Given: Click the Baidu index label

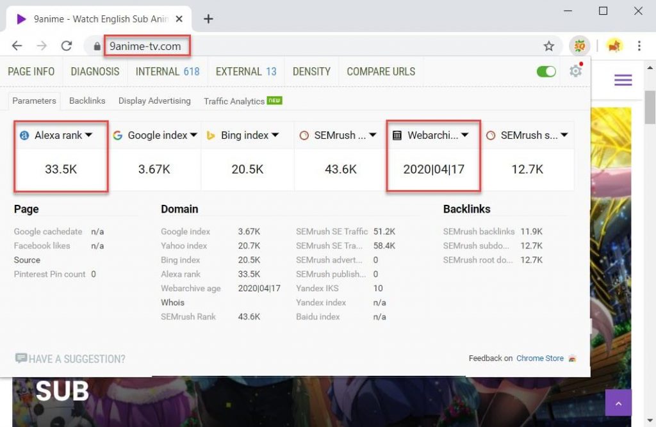Looking at the screenshot, I should click(x=318, y=317).
